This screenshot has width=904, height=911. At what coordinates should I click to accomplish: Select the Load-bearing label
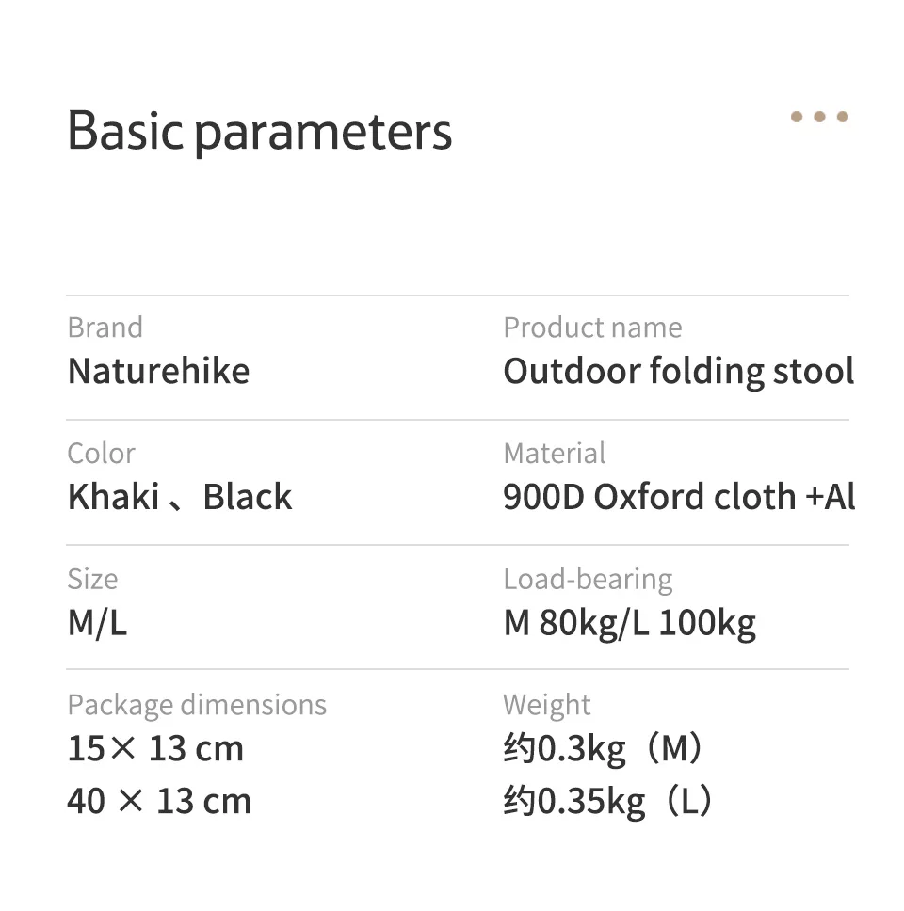click(588, 580)
